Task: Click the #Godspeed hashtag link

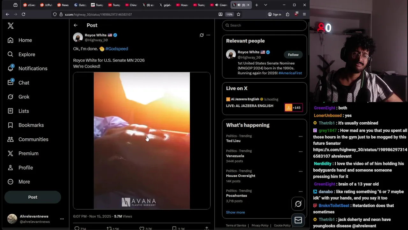Action: click(x=117, y=49)
